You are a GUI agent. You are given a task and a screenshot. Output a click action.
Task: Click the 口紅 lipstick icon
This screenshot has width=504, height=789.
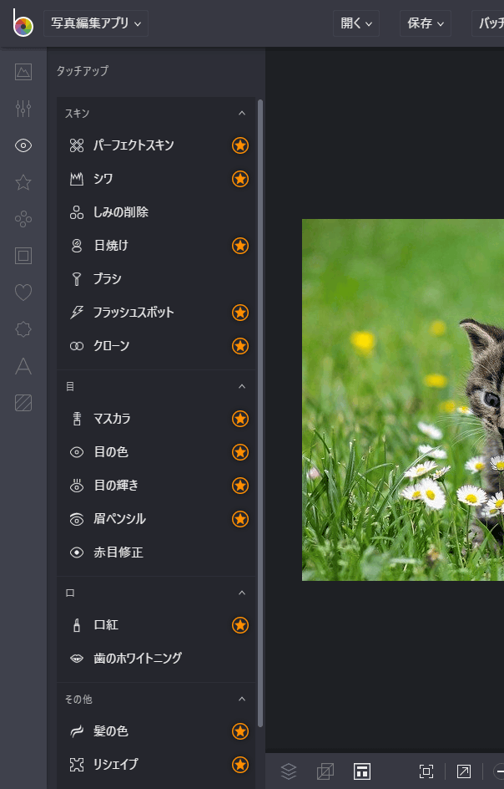tap(77, 625)
